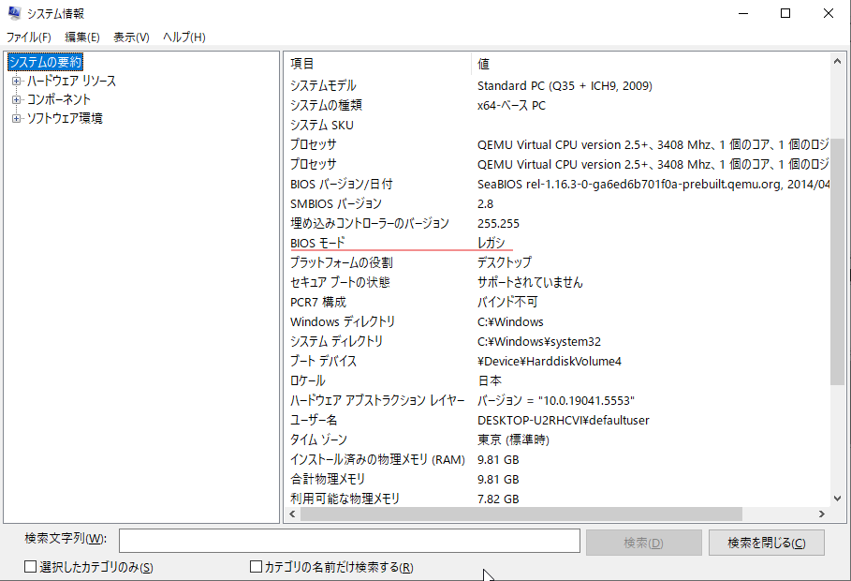Click the サポートされていません value
851x581 pixels.
pos(530,282)
